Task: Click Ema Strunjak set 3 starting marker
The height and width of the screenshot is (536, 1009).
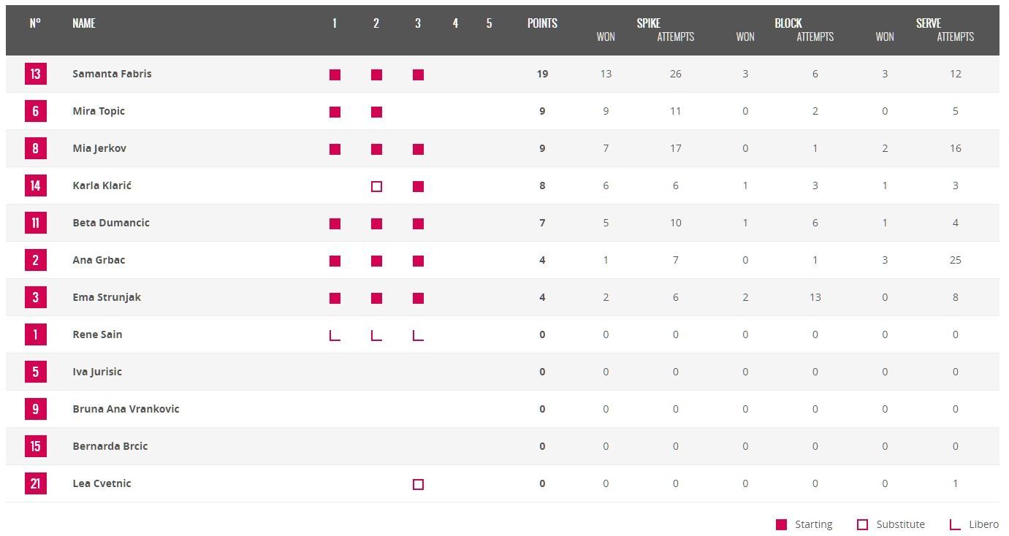Action: (x=418, y=298)
